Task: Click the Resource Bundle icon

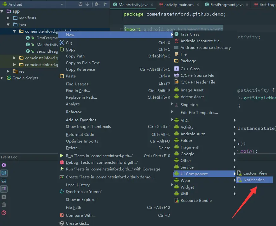Action: tap(177, 200)
